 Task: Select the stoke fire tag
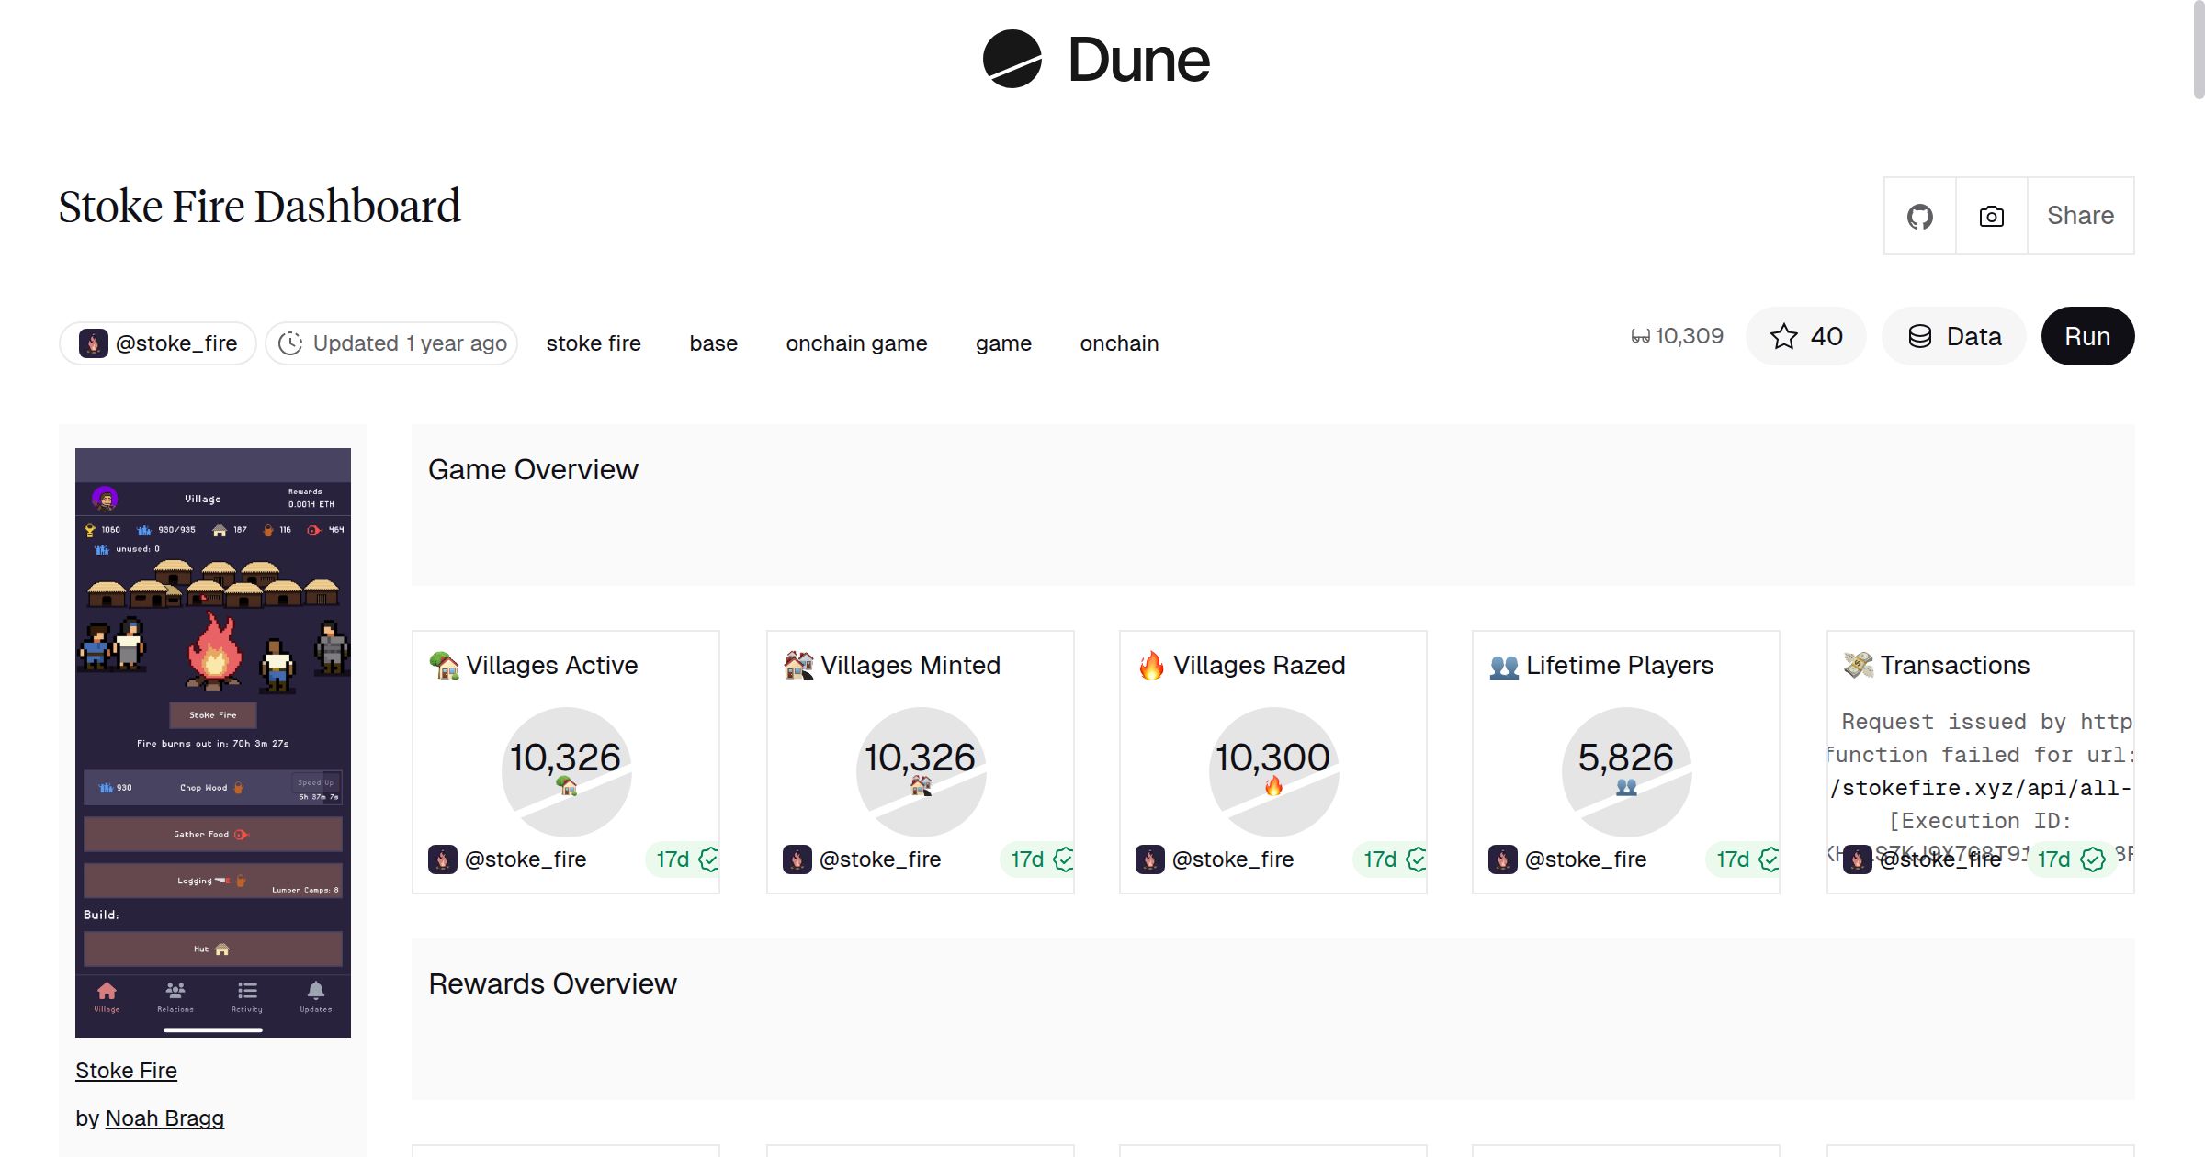pyautogui.click(x=594, y=343)
